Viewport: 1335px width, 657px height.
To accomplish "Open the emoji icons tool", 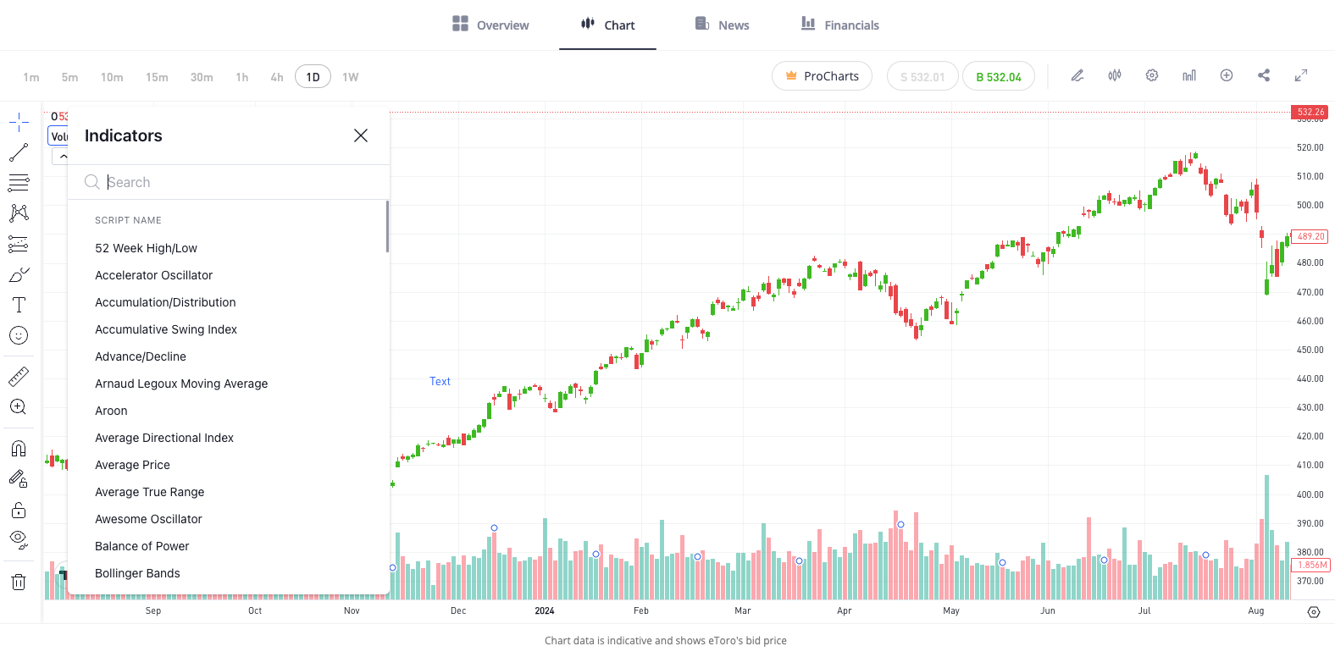I will [x=19, y=335].
